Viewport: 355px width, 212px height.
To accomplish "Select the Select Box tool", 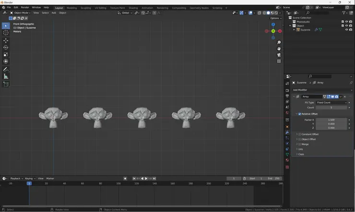I will 6,26.
